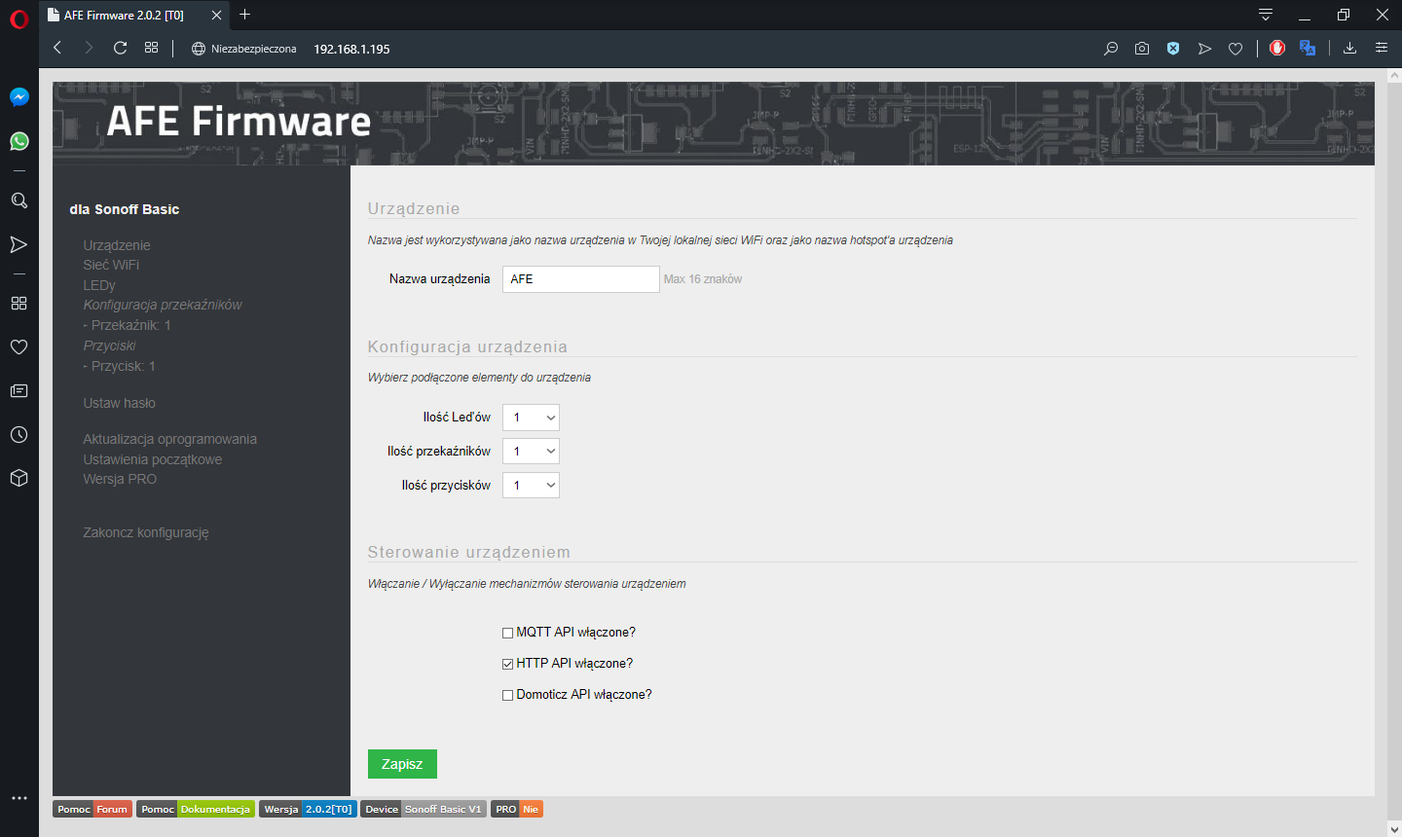Screen dimensions: 1402x837
Task: Enable MQTT API checkbox
Action: [x=507, y=633]
